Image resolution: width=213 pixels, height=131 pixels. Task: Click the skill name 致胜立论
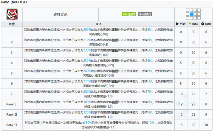60,15
